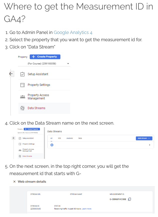Copy the measurement ID with copy icon
The height and width of the screenshot is (217, 158).
point(130,199)
